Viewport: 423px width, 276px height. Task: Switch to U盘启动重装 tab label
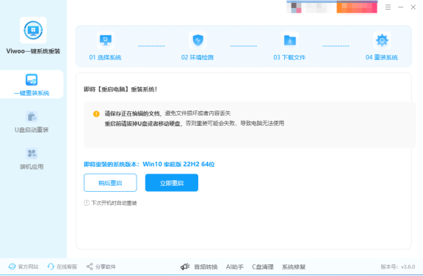[32, 130]
